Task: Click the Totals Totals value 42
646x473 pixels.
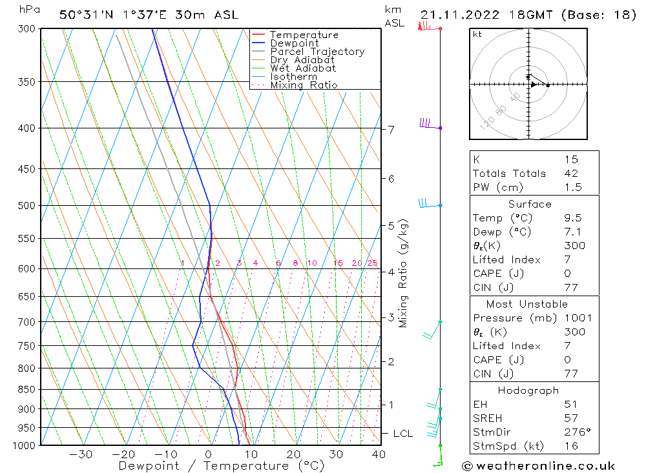Action: 572,174
